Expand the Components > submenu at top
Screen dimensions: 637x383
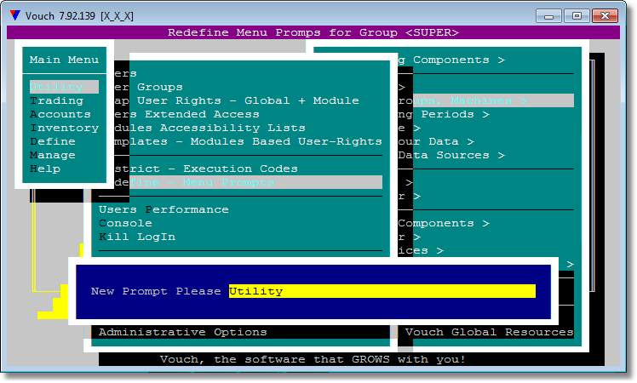coord(451,60)
